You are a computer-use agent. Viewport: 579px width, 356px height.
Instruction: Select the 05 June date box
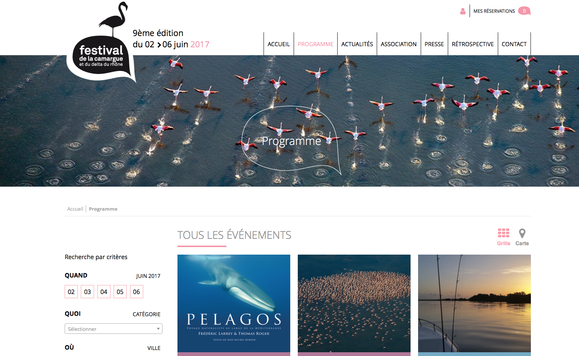pos(120,292)
